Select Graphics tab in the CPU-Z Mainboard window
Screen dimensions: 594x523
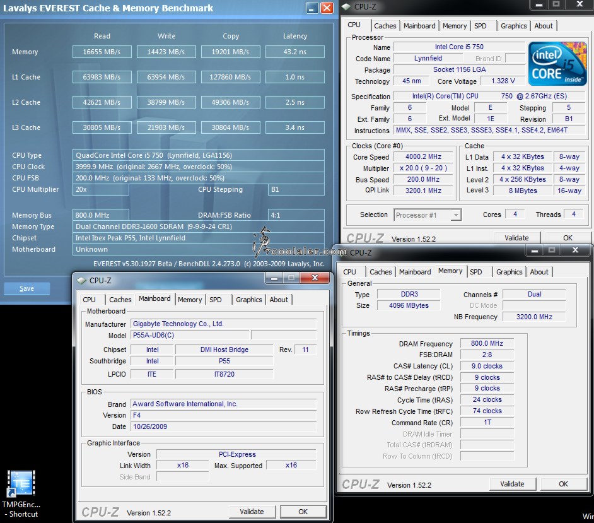coord(248,300)
